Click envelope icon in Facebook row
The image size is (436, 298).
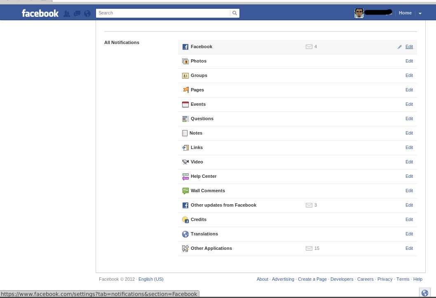(x=309, y=47)
